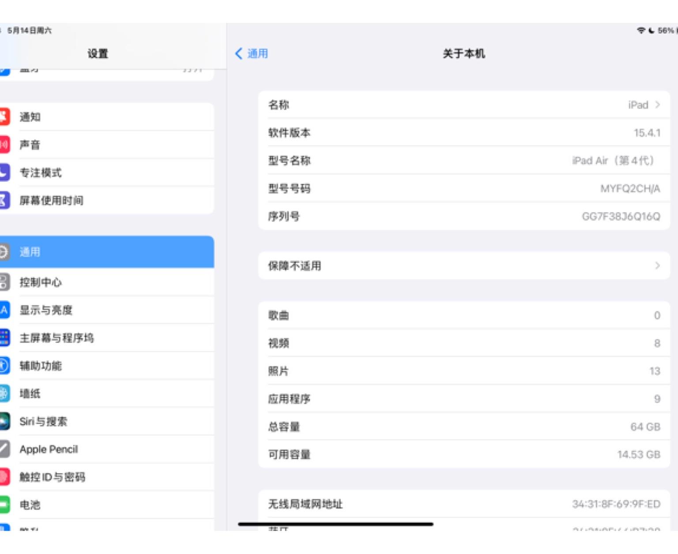Tap the 歌曲 row
The width and height of the screenshot is (678, 554).
click(464, 315)
